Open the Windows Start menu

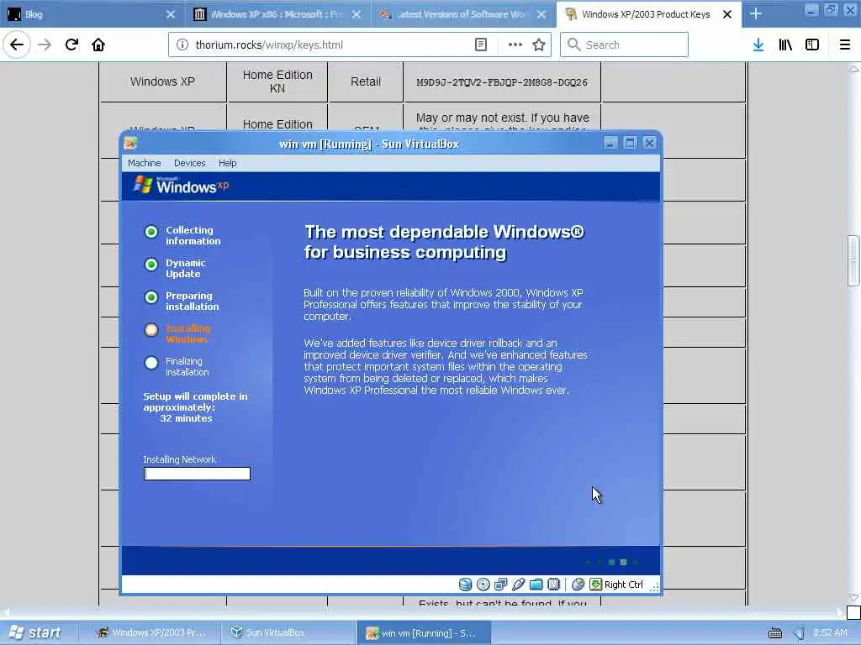coord(35,633)
